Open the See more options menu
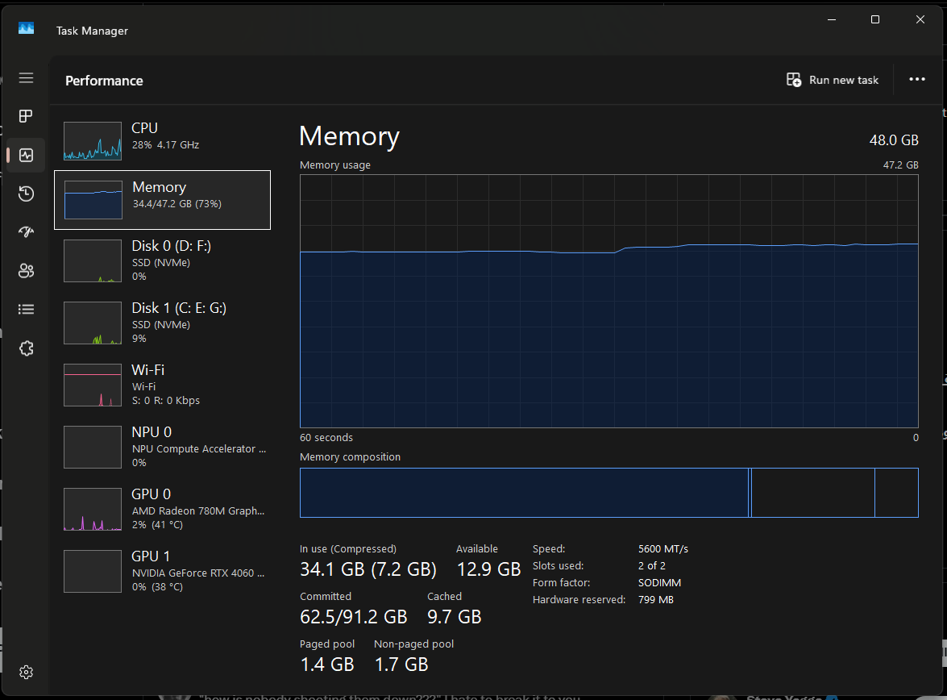This screenshot has height=700, width=947. pyautogui.click(x=917, y=80)
